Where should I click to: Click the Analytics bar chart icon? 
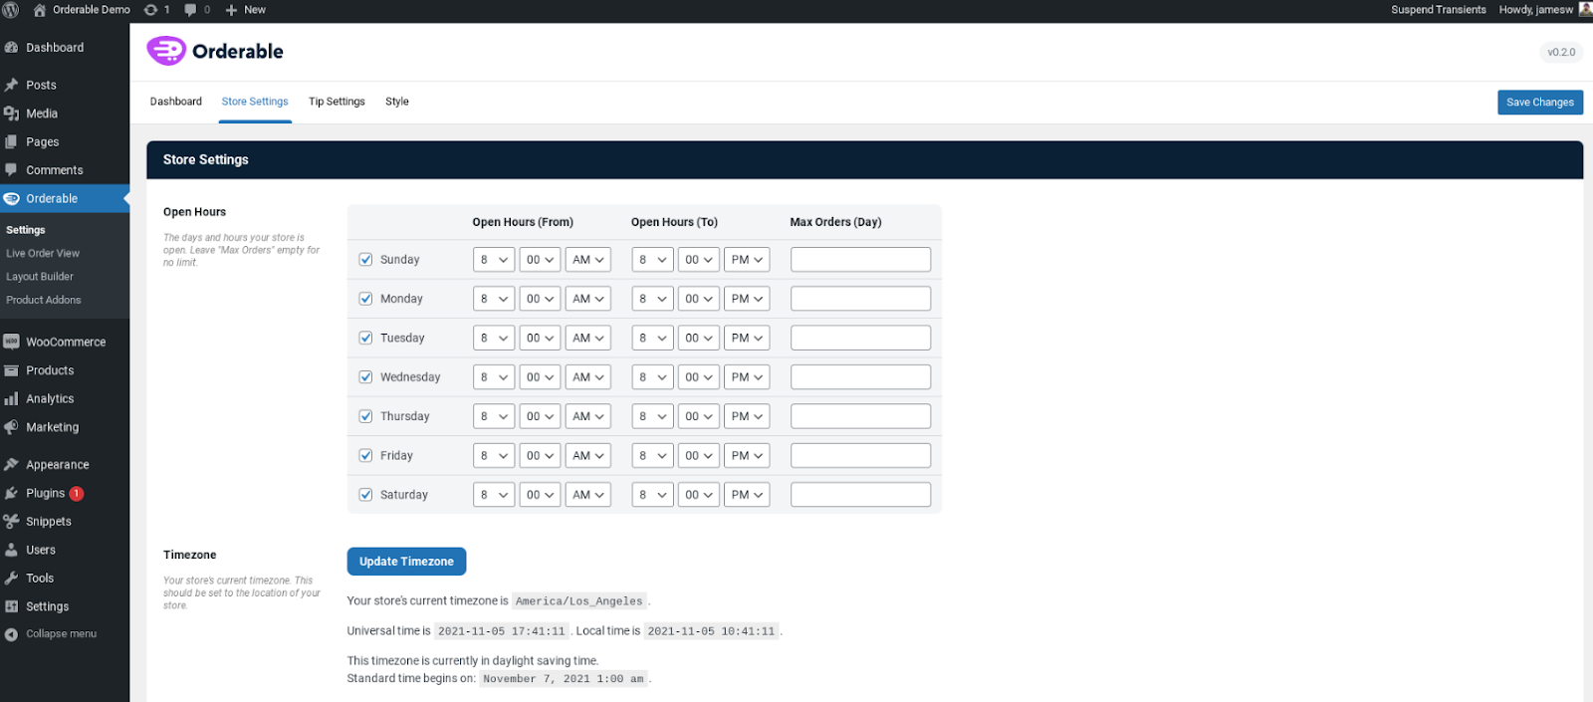point(12,399)
